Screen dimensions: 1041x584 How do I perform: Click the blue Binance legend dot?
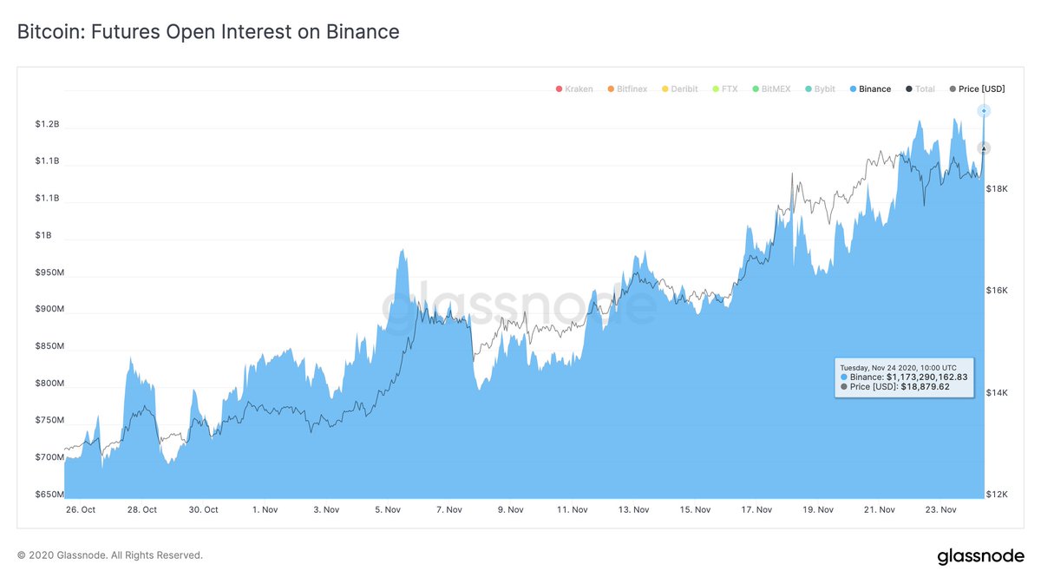pyautogui.click(x=853, y=89)
